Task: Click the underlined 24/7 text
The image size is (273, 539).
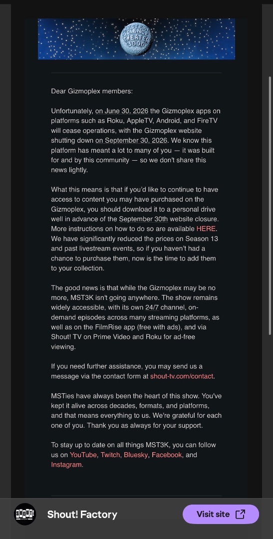Action: [x=152, y=307]
